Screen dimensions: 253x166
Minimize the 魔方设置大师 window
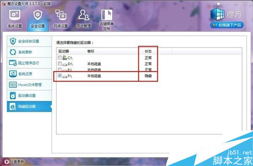pyautogui.click(x=227, y=4)
